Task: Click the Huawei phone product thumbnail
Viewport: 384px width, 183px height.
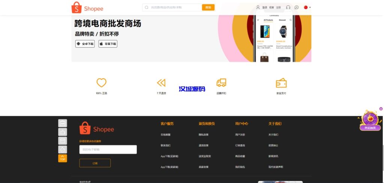Action: (x=265, y=31)
